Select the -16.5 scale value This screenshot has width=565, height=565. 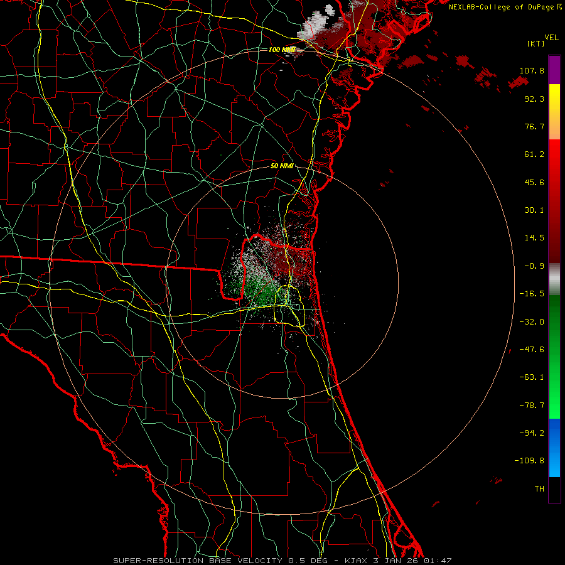[532, 294]
